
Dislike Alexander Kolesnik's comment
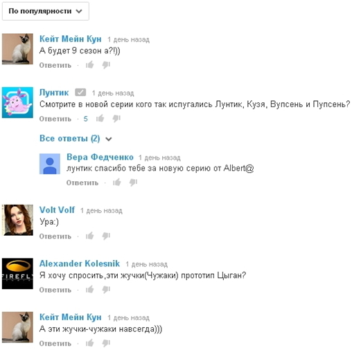(x=106, y=290)
